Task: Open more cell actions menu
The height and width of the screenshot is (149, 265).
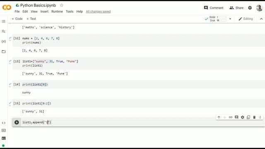Action: pyautogui.click(x=260, y=117)
